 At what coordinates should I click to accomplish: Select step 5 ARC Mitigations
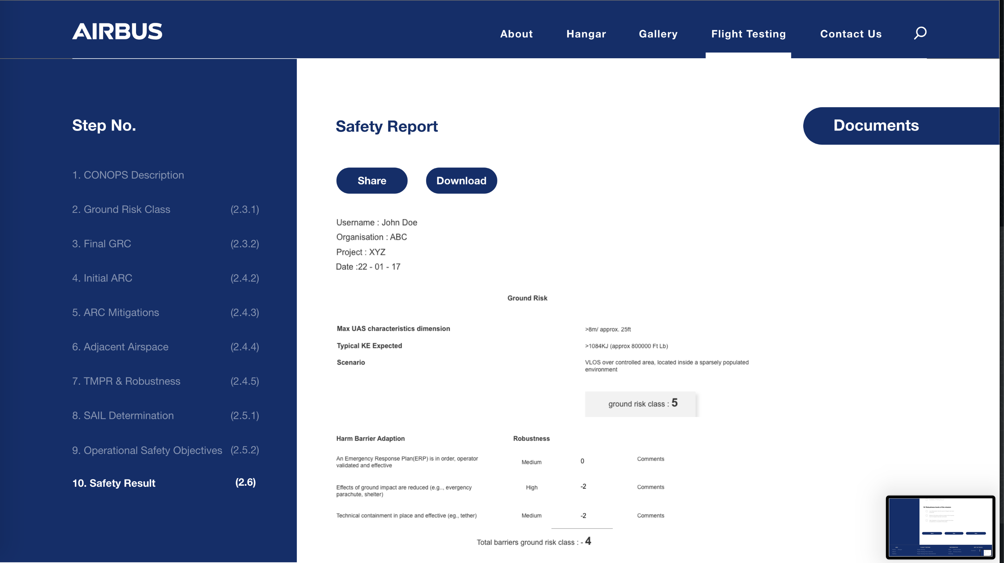point(116,312)
